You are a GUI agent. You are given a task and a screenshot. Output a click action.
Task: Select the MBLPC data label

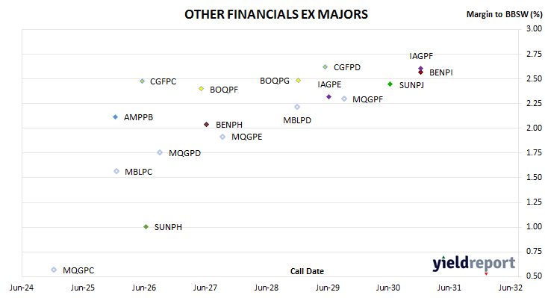click(x=139, y=172)
